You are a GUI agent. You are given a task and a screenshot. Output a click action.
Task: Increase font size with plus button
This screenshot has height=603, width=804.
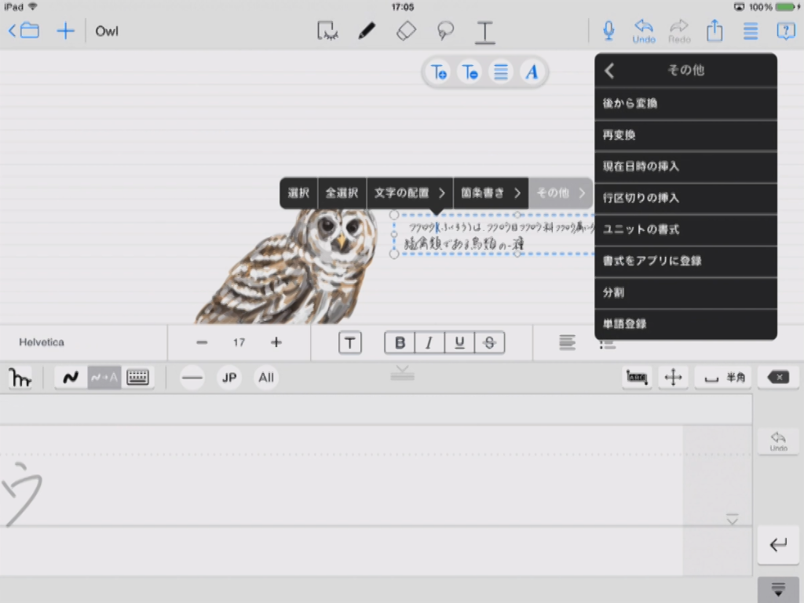[x=276, y=342]
